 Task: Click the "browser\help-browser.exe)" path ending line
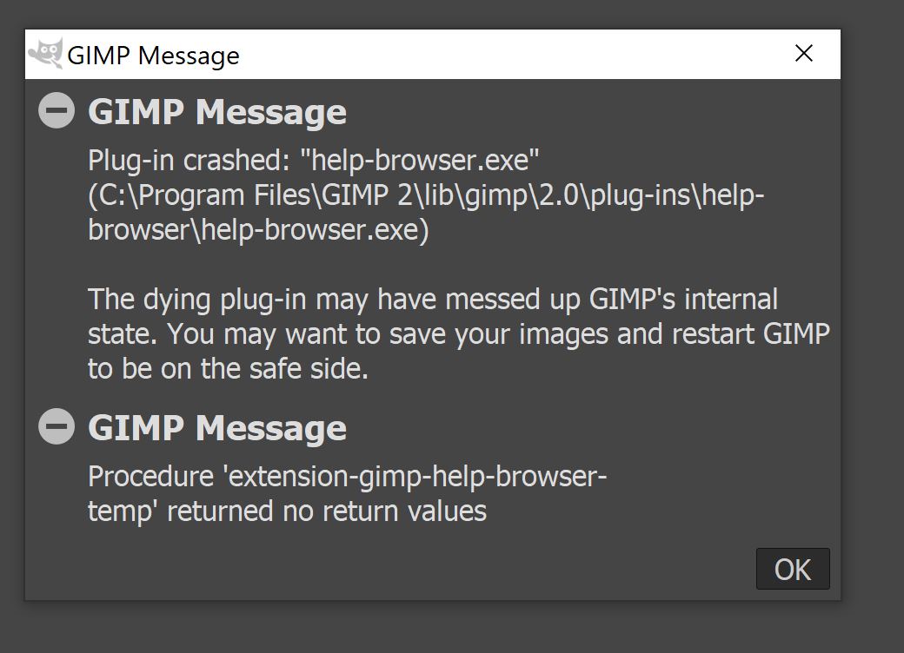tap(258, 230)
